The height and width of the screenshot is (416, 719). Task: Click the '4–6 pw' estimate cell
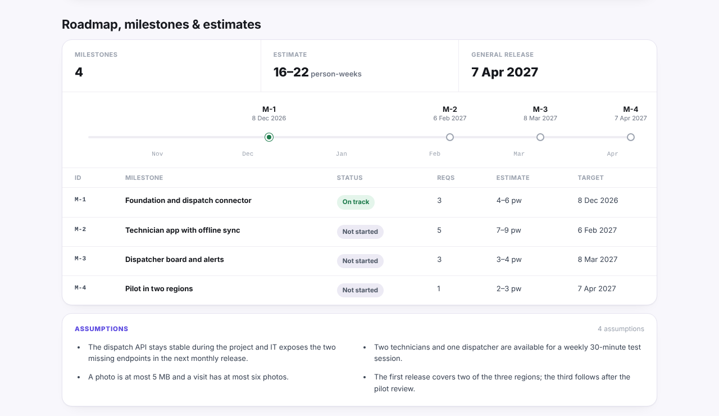[509, 201]
